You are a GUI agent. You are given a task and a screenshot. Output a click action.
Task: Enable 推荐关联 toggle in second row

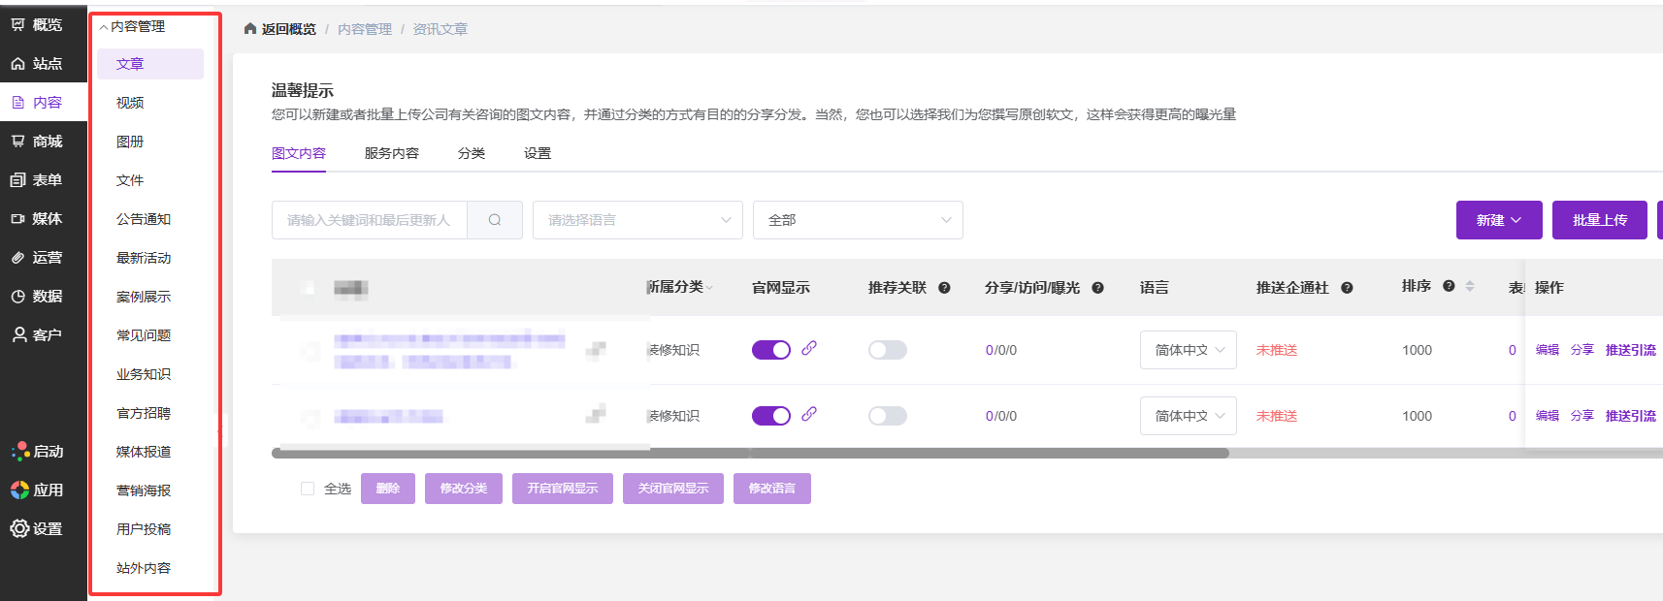pyautogui.click(x=887, y=416)
